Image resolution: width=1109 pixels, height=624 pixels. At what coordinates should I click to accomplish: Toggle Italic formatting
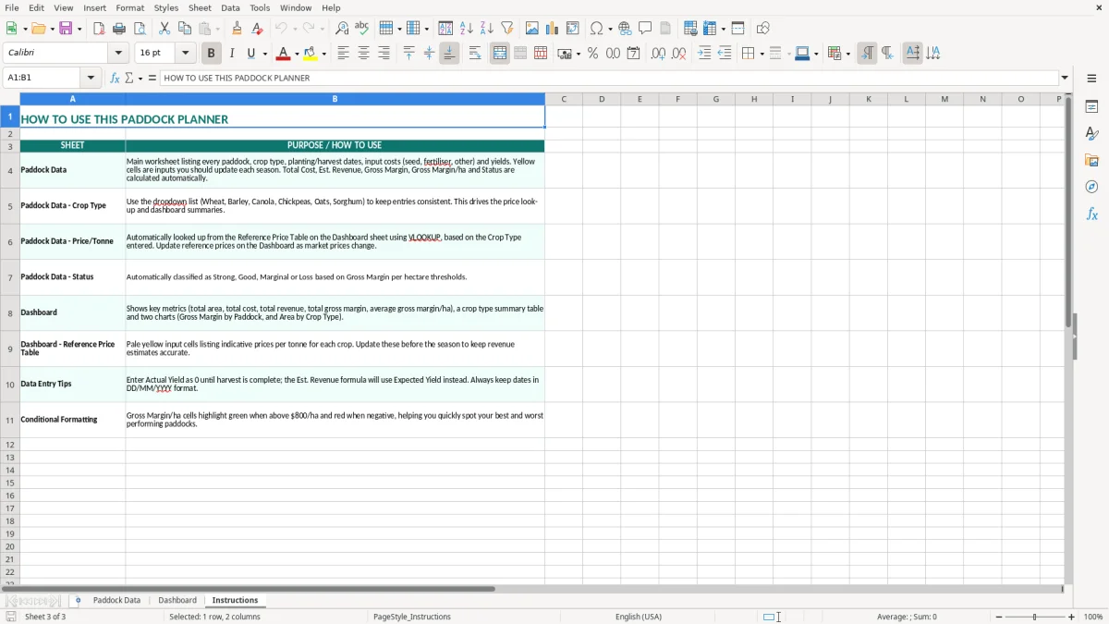coord(232,54)
